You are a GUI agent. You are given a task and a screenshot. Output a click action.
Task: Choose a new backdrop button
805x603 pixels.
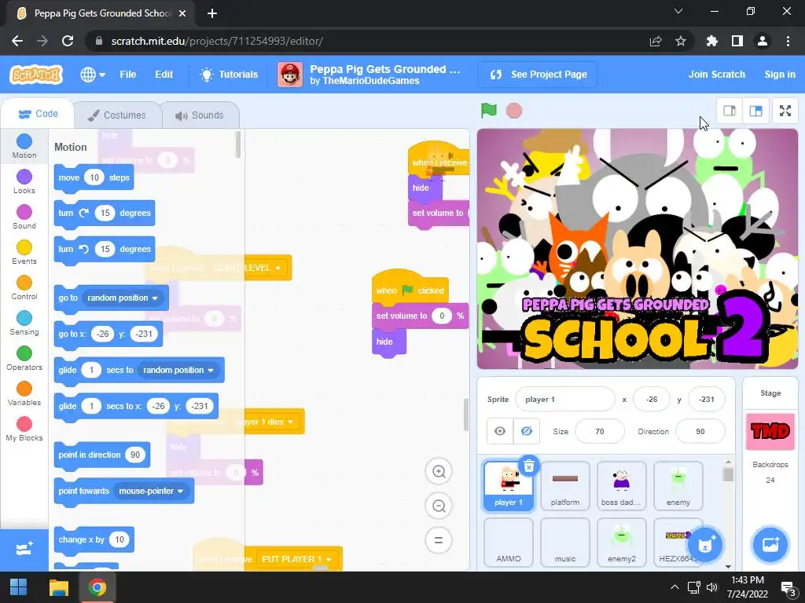[x=770, y=545]
